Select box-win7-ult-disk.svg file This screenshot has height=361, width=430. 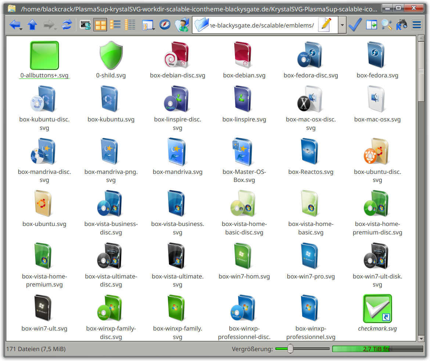pyautogui.click(x=377, y=265)
